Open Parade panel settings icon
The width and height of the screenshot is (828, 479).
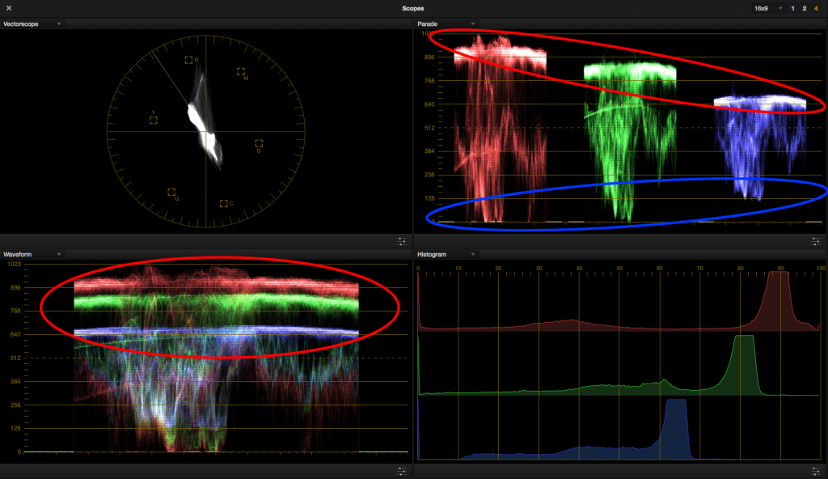coord(817,241)
